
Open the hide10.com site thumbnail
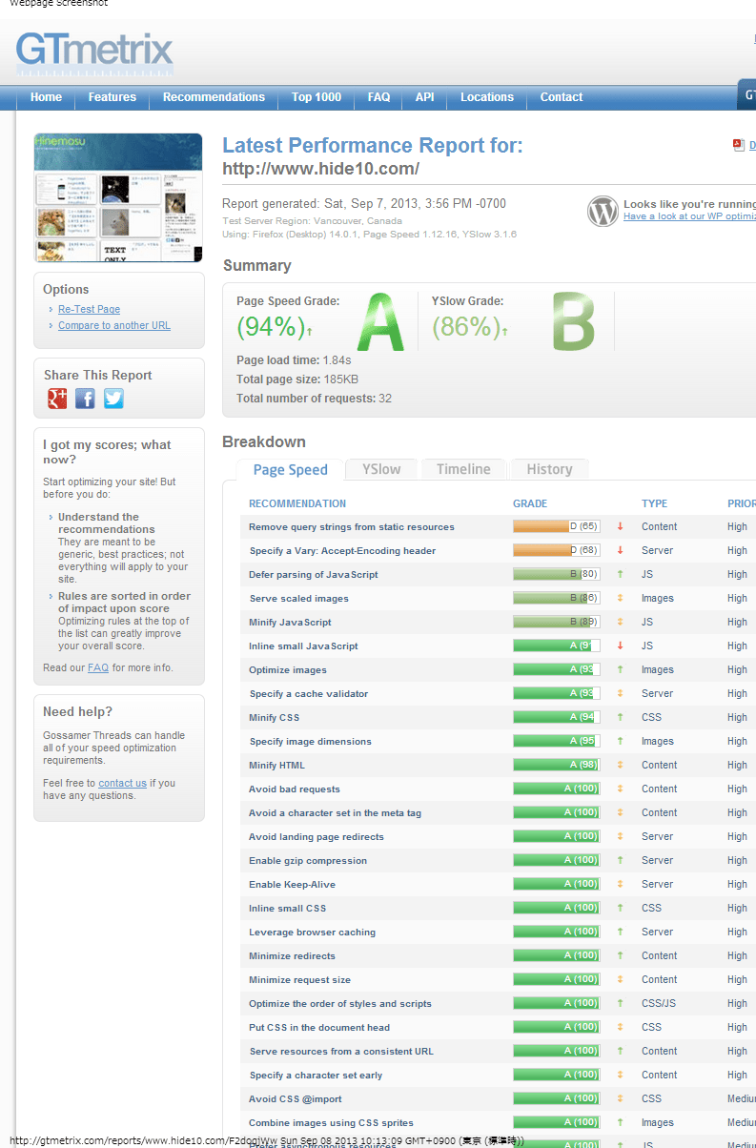tap(118, 197)
